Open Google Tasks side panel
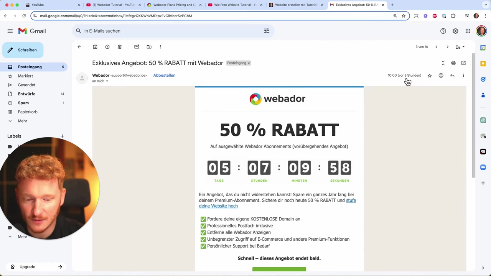Screen dimensions: 491x276 click(x=483, y=79)
